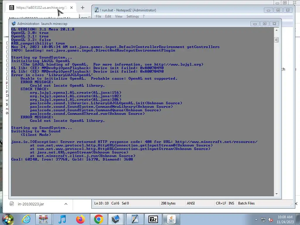The height and width of the screenshot is (225, 300).
Task: Open the Edit menu in Notepad2
Action: coord(108,16)
